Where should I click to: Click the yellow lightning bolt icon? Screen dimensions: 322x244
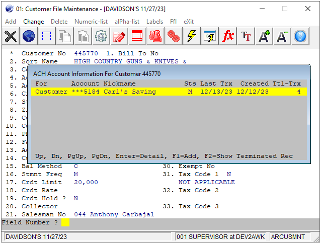pos(191,36)
